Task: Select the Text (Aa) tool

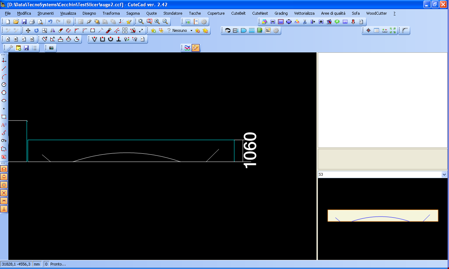Action: tap(4, 125)
